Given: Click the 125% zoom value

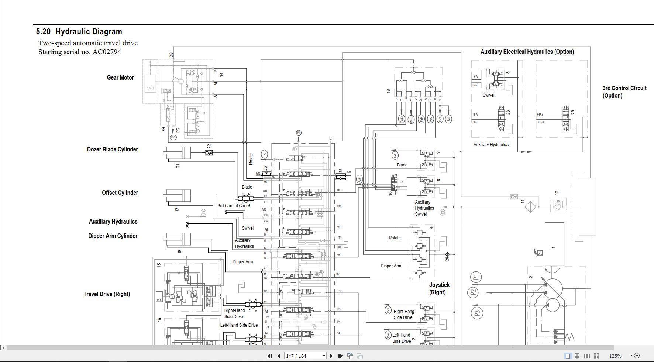Looking at the screenshot, I should click(x=615, y=356).
